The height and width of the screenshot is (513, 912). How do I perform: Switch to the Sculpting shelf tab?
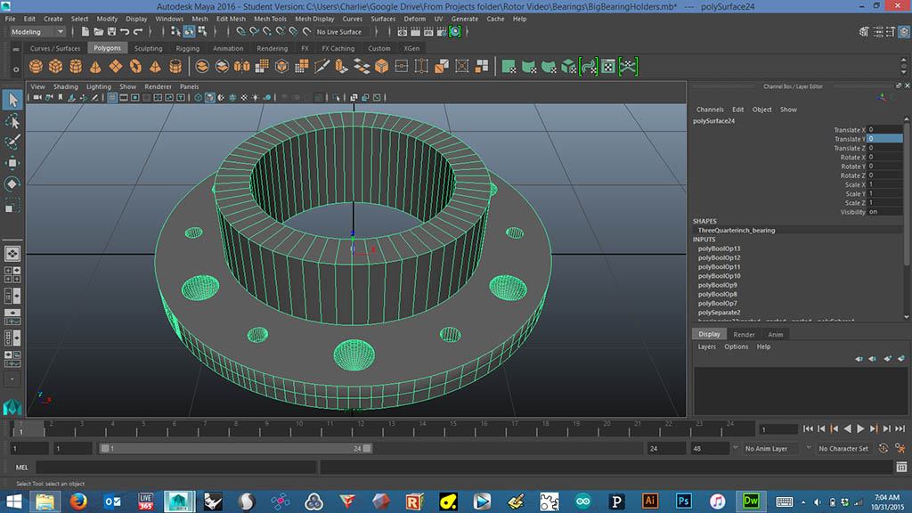148,49
